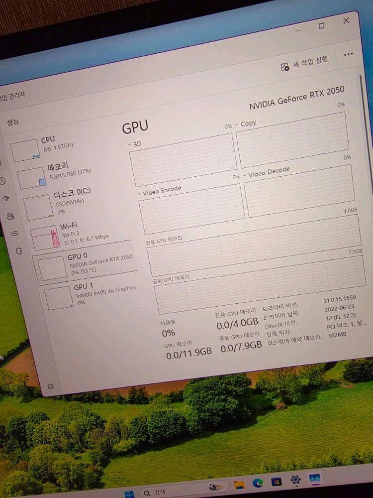This screenshot has height=498, width=373.
Task: Open Microsoft Store from the taskbar
Action: [x=276, y=482]
